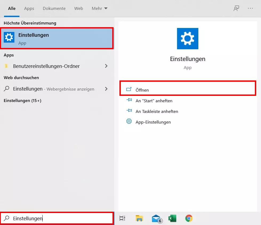The width and height of the screenshot is (261, 225).
Task: Launch Google Chrome from the taskbar
Action: tap(189, 218)
